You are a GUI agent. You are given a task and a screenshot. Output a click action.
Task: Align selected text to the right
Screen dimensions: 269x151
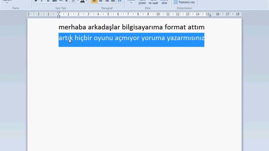point(107,1)
